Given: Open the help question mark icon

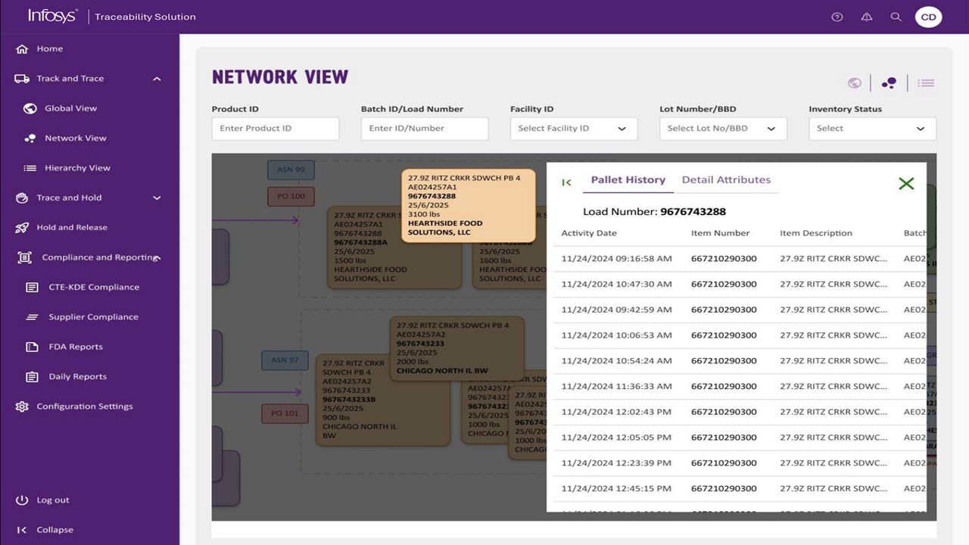Looking at the screenshot, I should (x=837, y=17).
